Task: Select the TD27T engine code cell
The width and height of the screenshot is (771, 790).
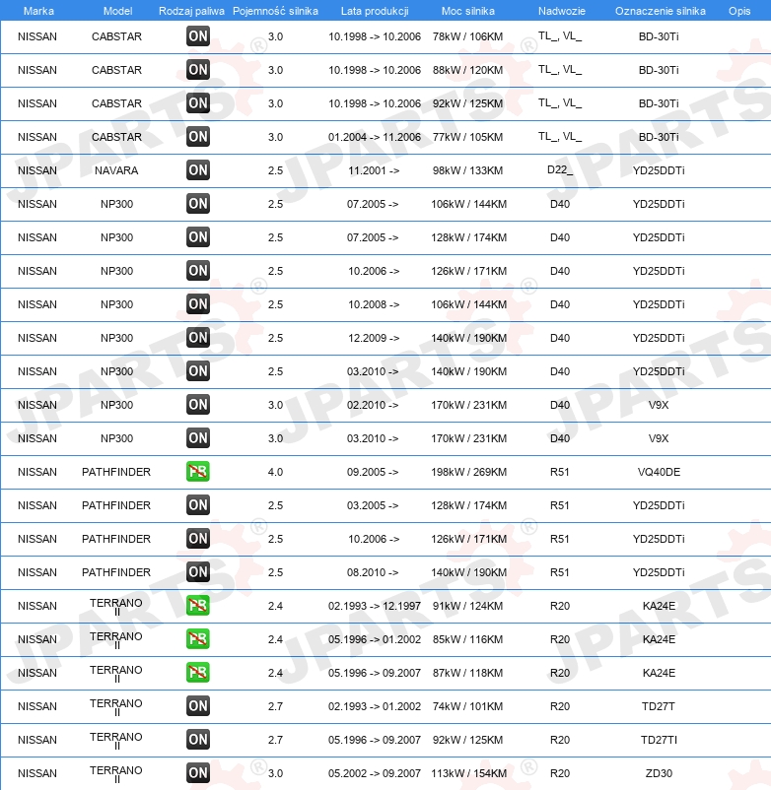Action: point(659,706)
